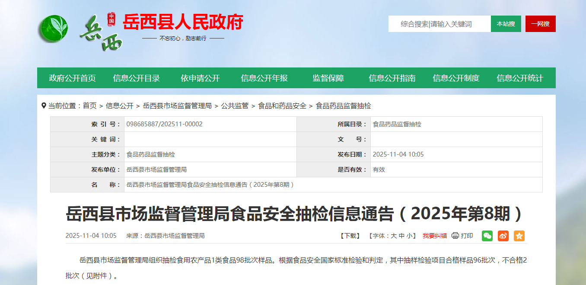
Task: Focus the 综合搜索 keyword search field
Action: pos(439,24)
